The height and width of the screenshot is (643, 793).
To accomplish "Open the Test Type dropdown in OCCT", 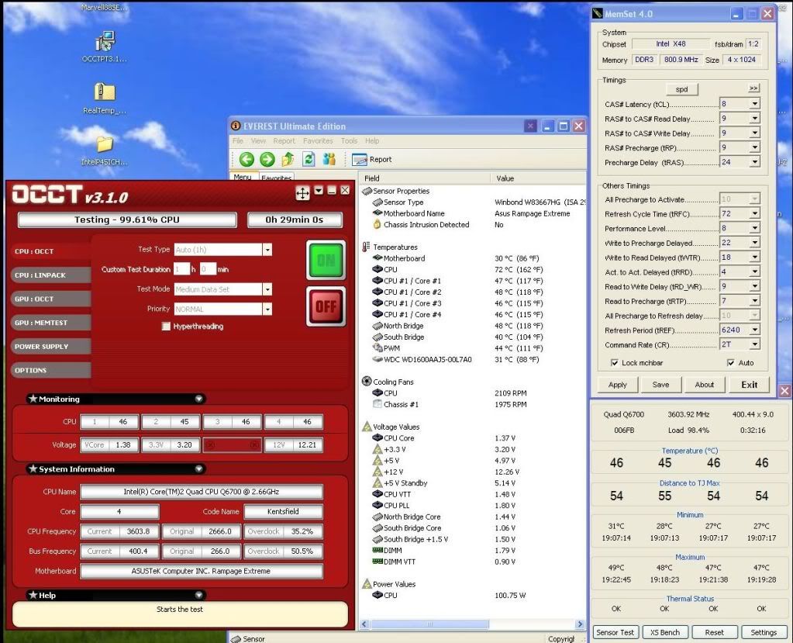I will click(267, 250).
